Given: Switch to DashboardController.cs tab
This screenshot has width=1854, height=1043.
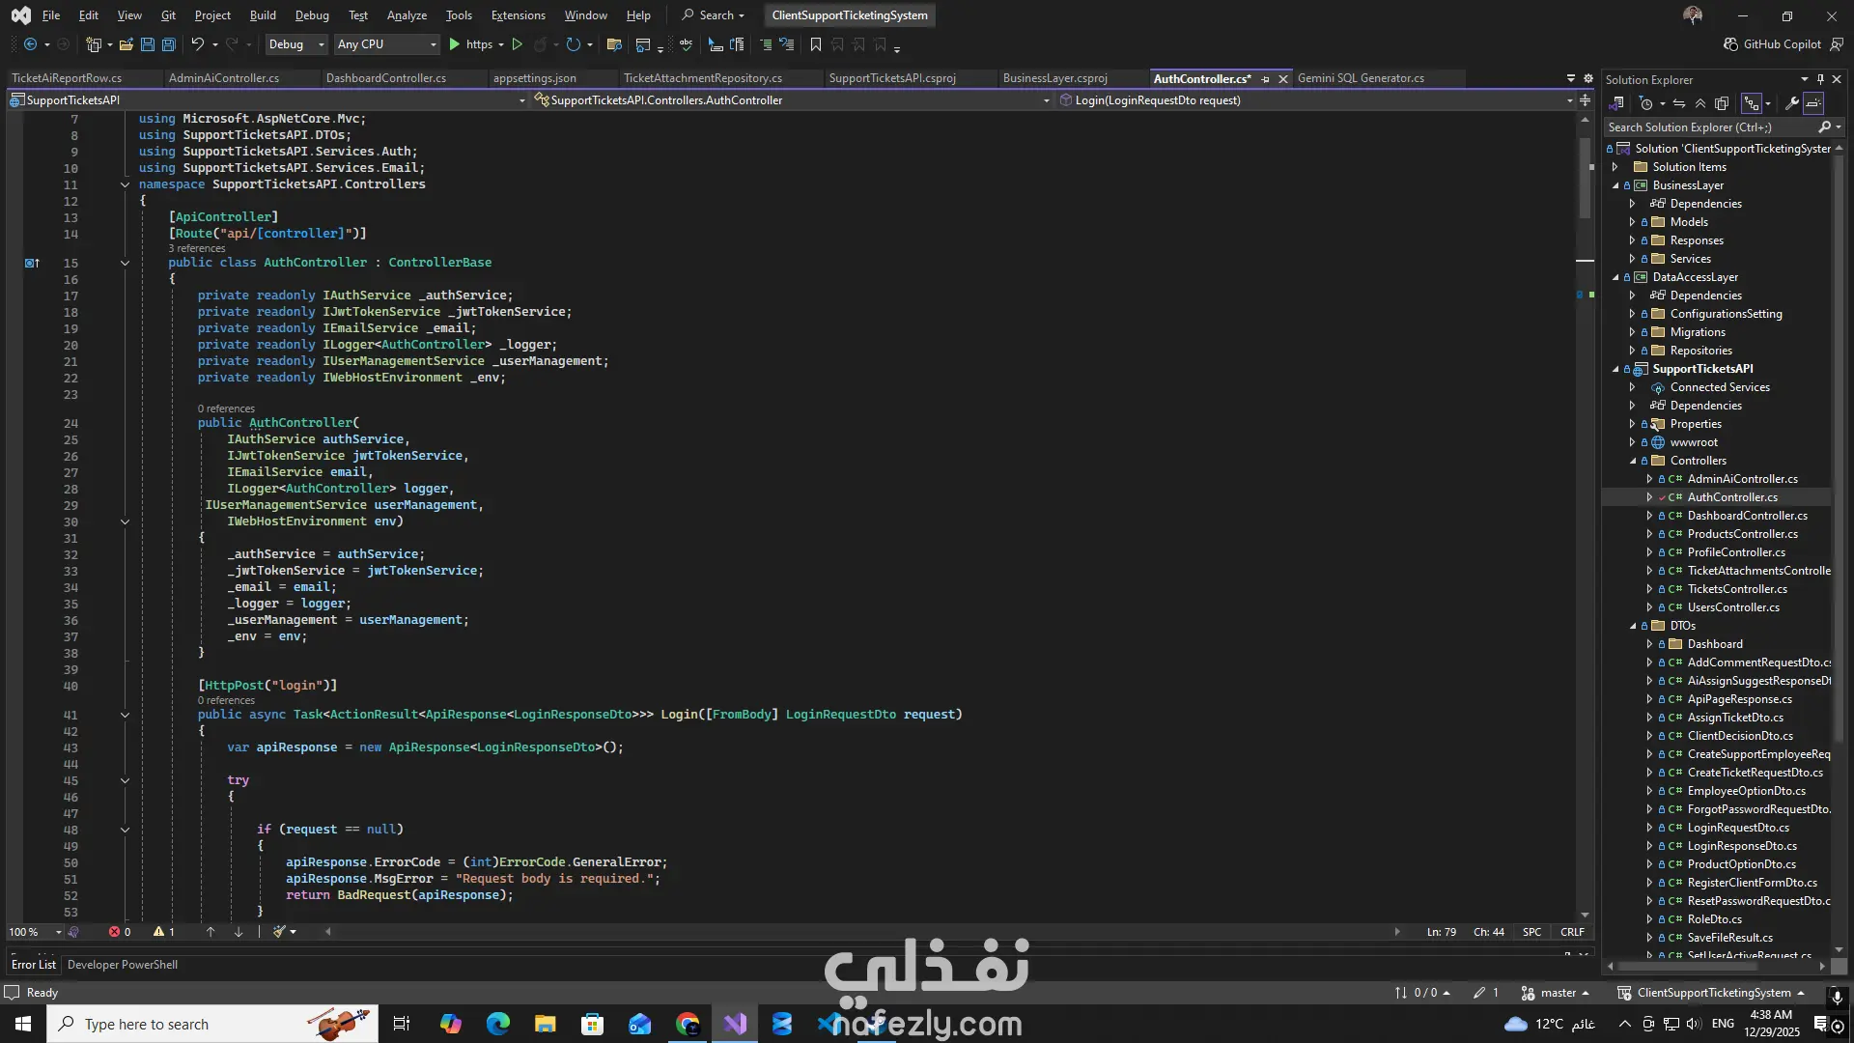Looking at the screenshot, I should tap(385, 78).
